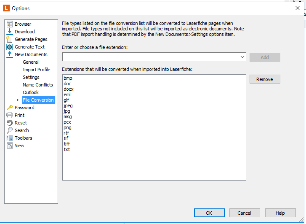Select the Browser icon in options tree
306x224 pixels.
tap(10, 24)
